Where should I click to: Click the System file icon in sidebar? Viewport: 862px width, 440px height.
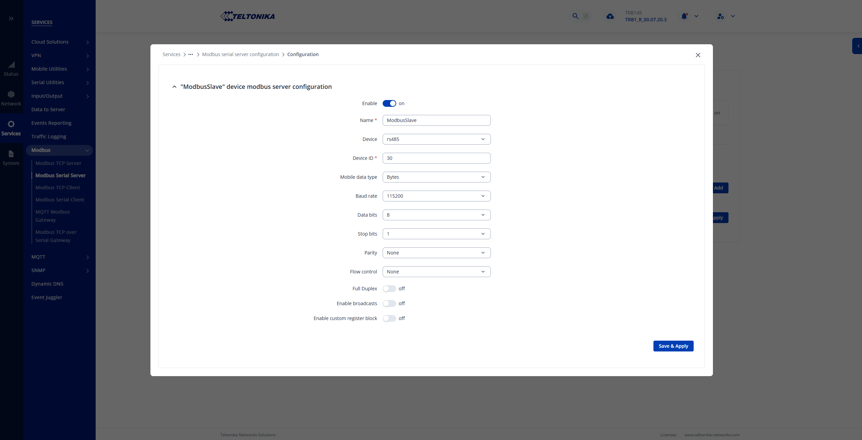coord(11,154)
